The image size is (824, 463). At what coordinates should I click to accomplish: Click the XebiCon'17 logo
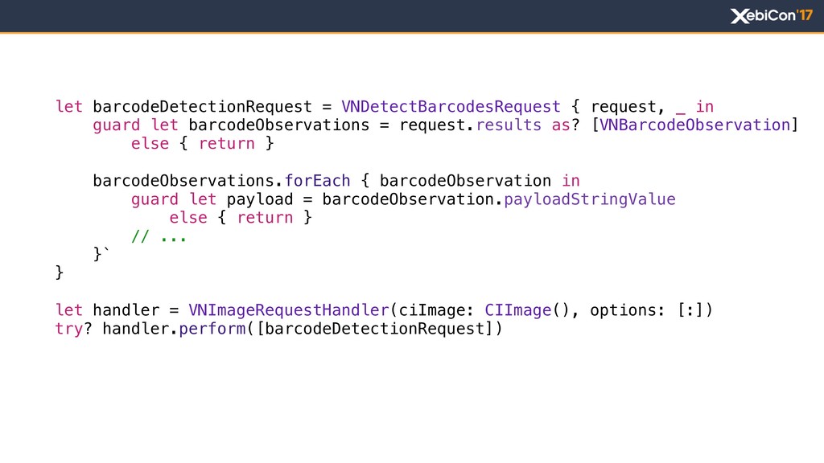tap(772, 16)
